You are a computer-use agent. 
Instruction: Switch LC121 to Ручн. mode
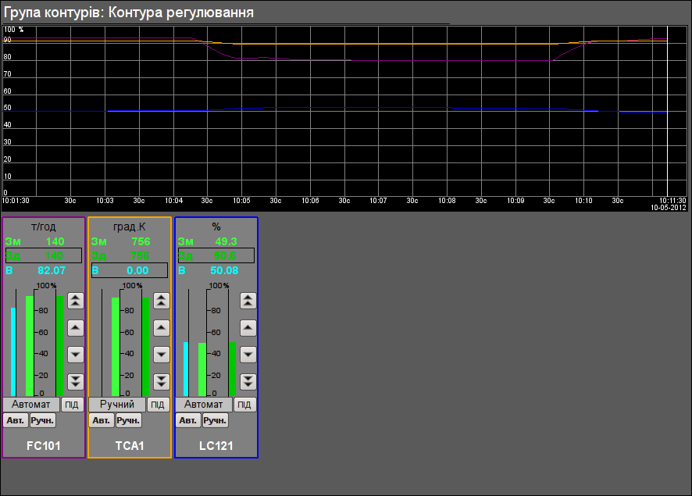[215, 420]
